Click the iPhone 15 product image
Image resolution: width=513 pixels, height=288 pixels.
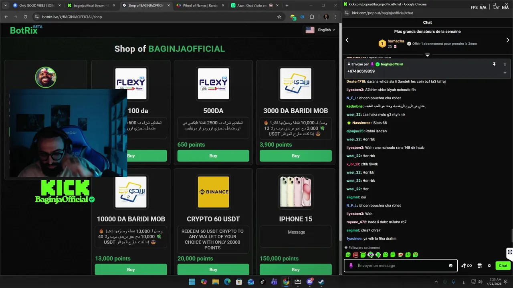pos(296,192)
